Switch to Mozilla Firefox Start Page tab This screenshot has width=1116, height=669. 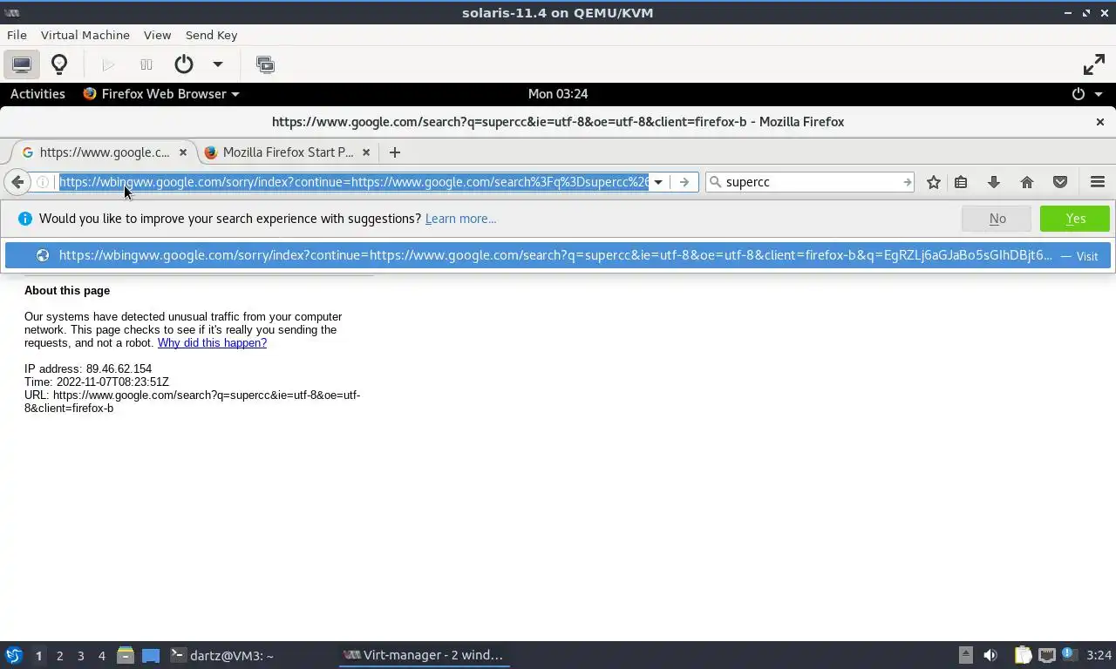coord(288,152)
